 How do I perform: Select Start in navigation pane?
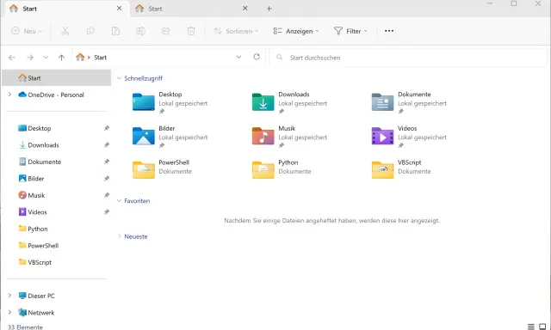click(x=56, y=78)
